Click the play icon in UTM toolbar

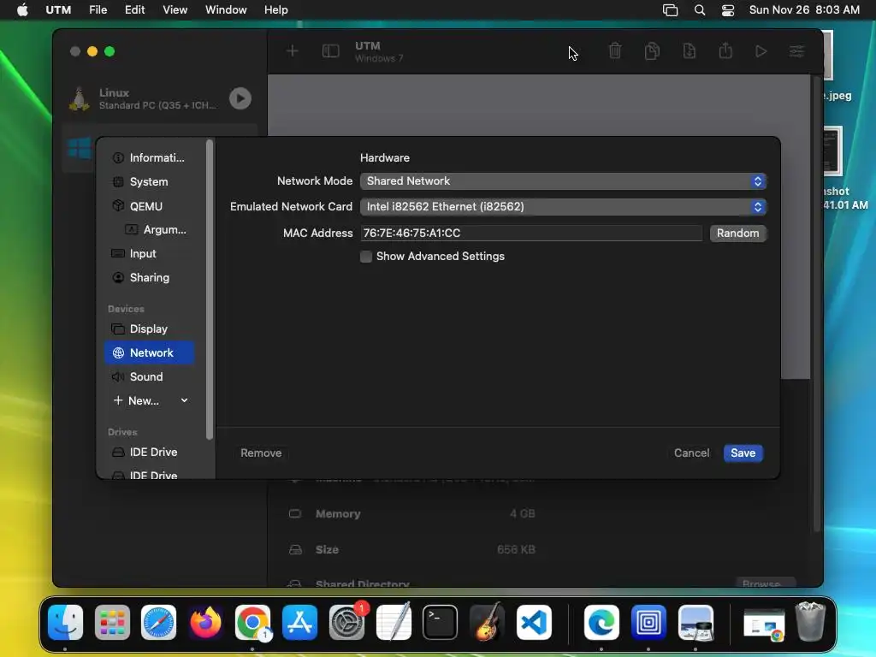761,51
